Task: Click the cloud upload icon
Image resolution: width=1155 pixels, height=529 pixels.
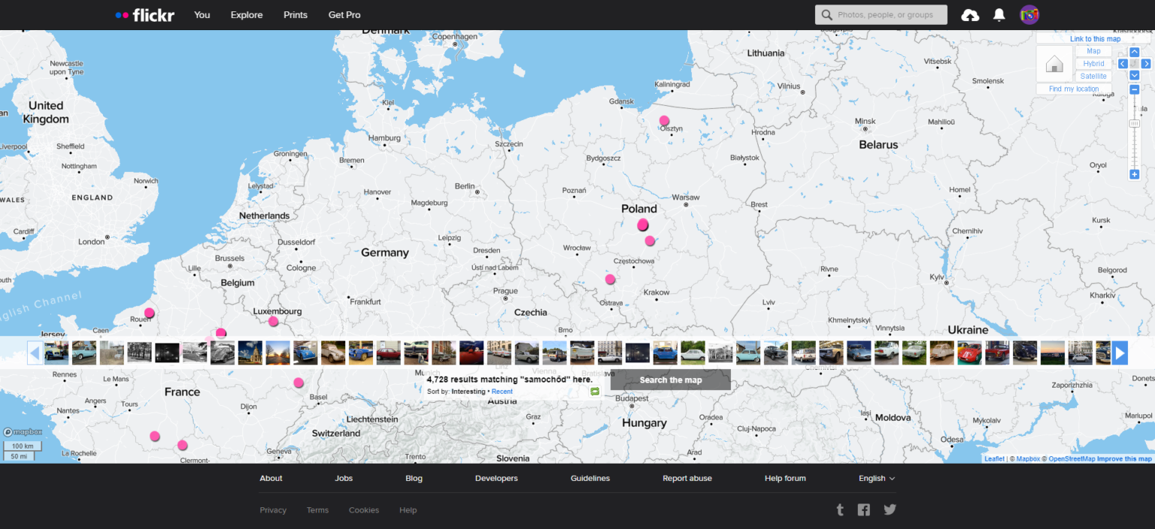Action: [969, 14]
